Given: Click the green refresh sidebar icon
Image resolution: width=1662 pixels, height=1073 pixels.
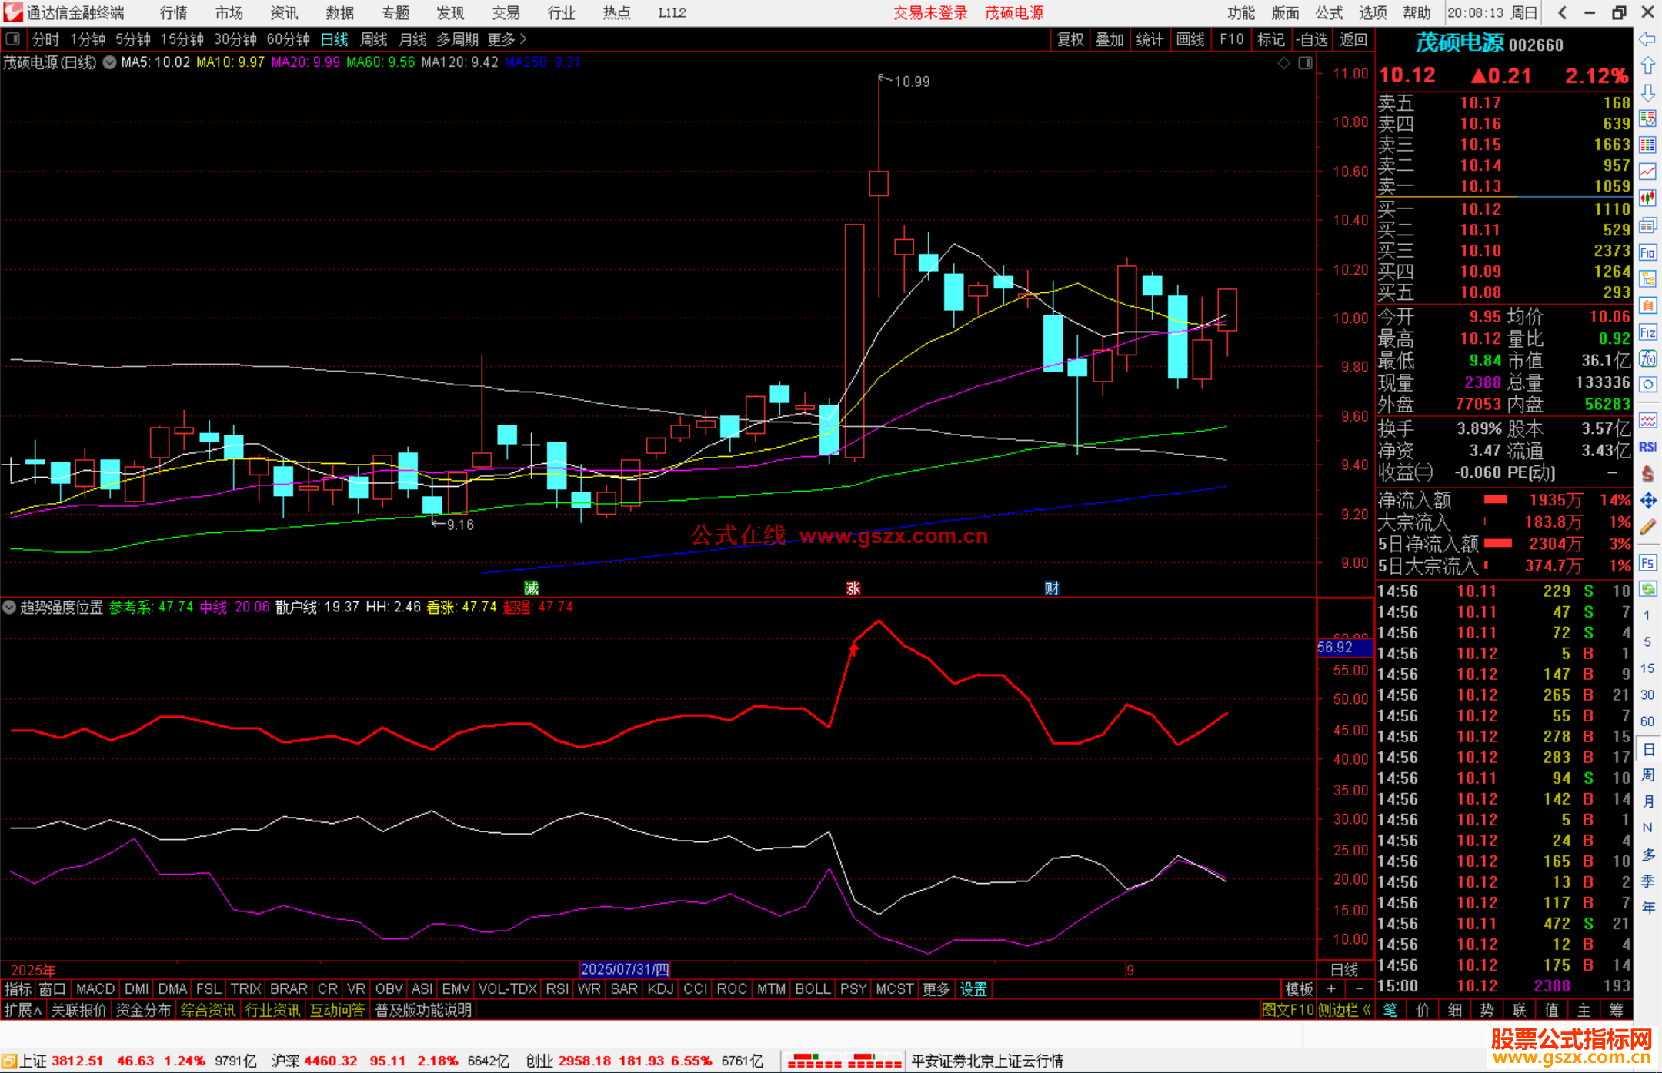Looking at the screenshot, I should [x=1647, y=589].
